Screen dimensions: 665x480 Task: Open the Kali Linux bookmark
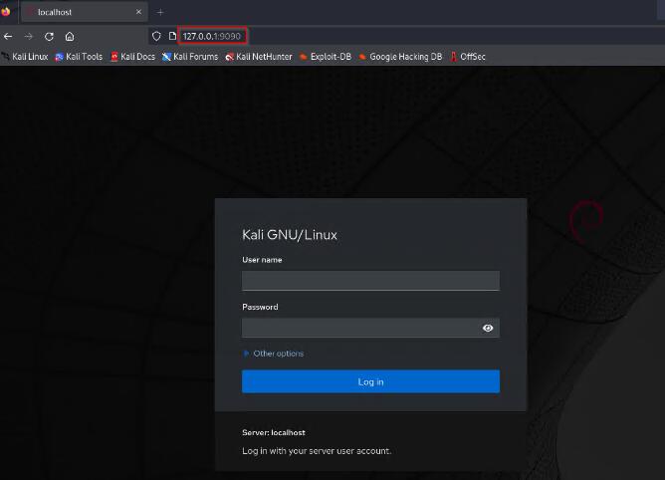[x=25, y=57]
